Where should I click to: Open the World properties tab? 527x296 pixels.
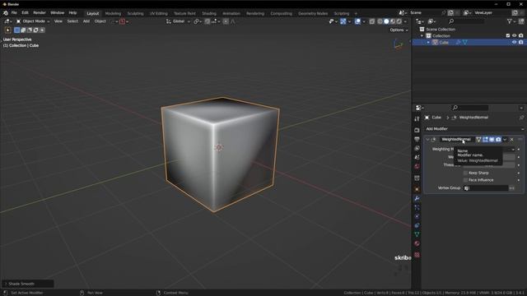[417, 166]
